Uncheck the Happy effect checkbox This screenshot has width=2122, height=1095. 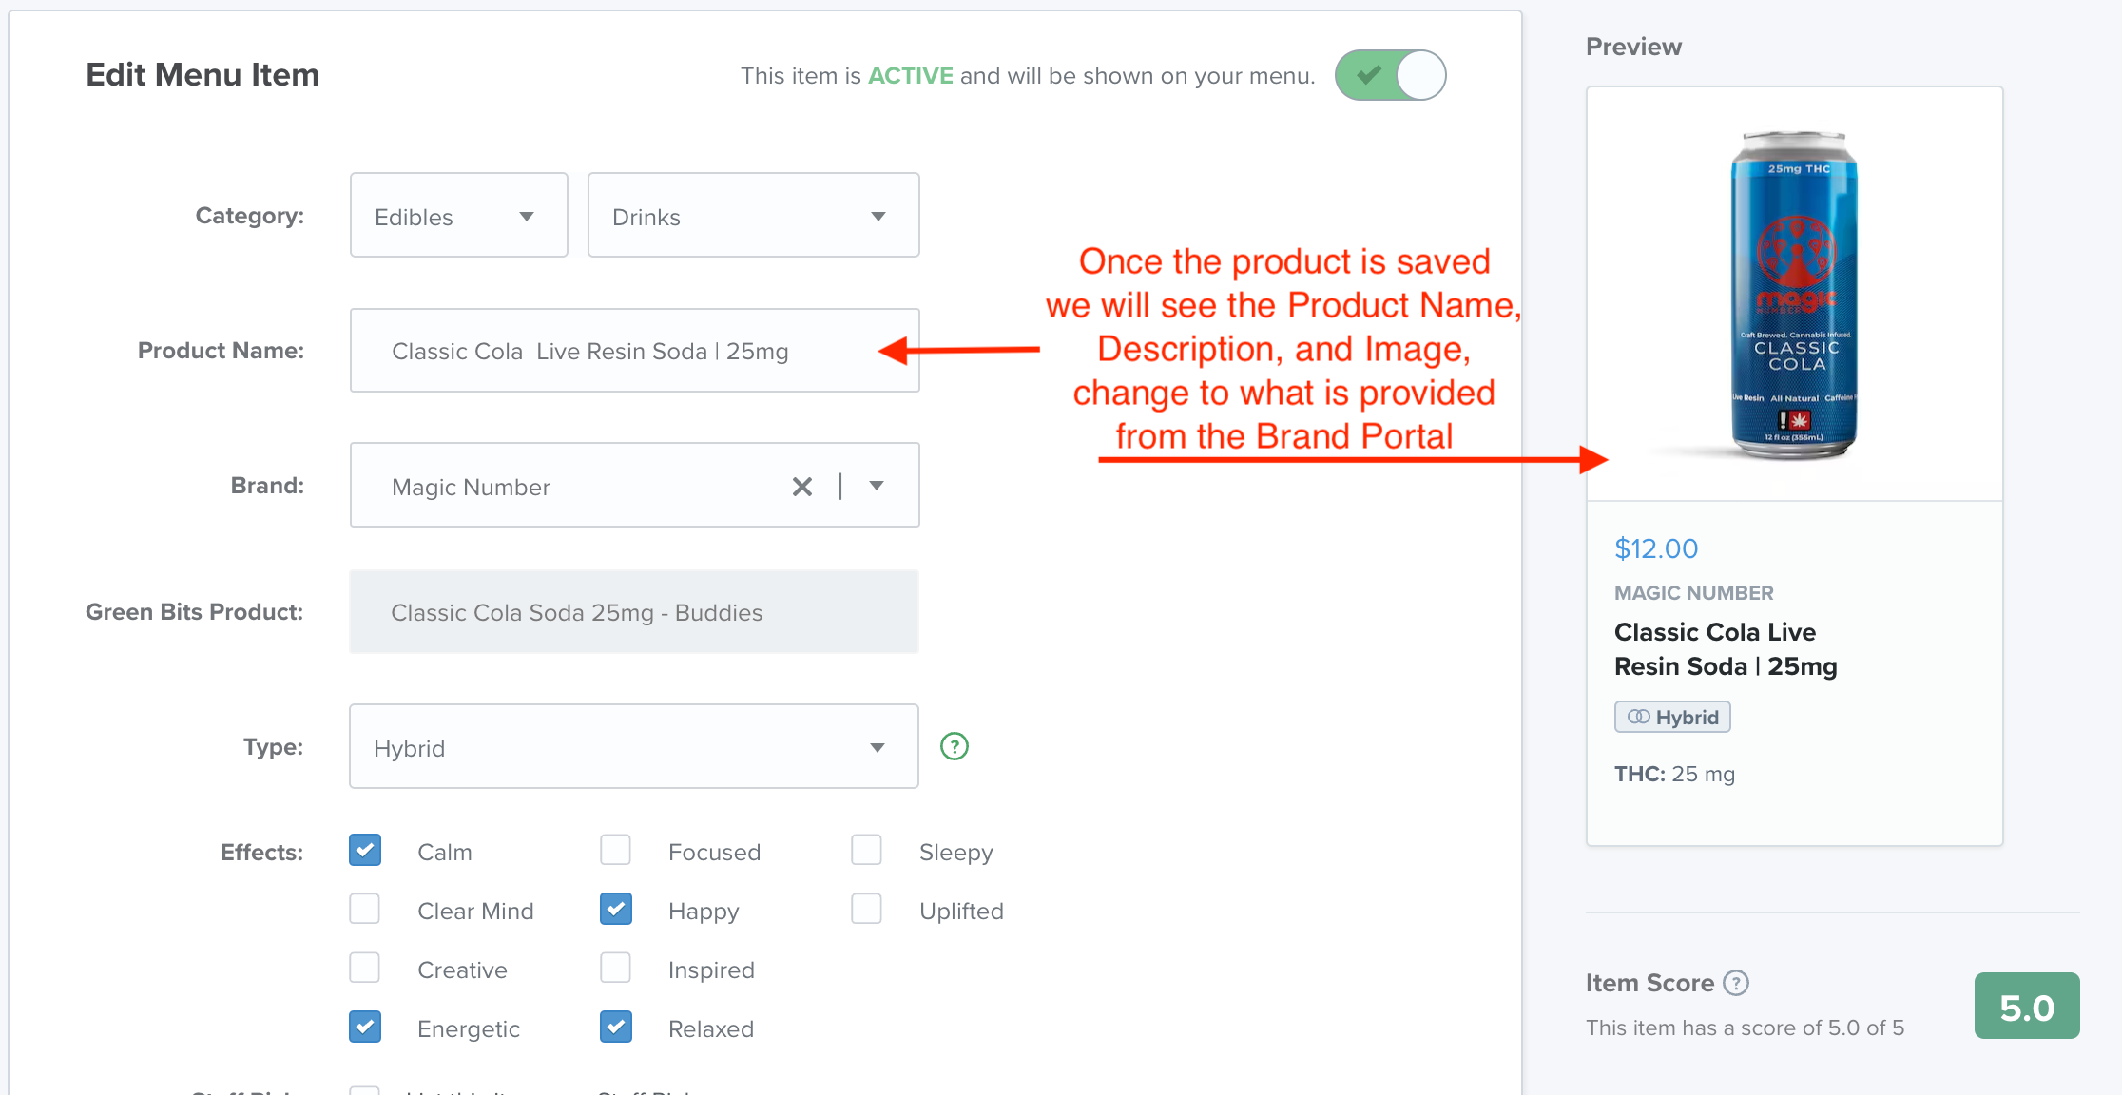(x=616, y=909)
